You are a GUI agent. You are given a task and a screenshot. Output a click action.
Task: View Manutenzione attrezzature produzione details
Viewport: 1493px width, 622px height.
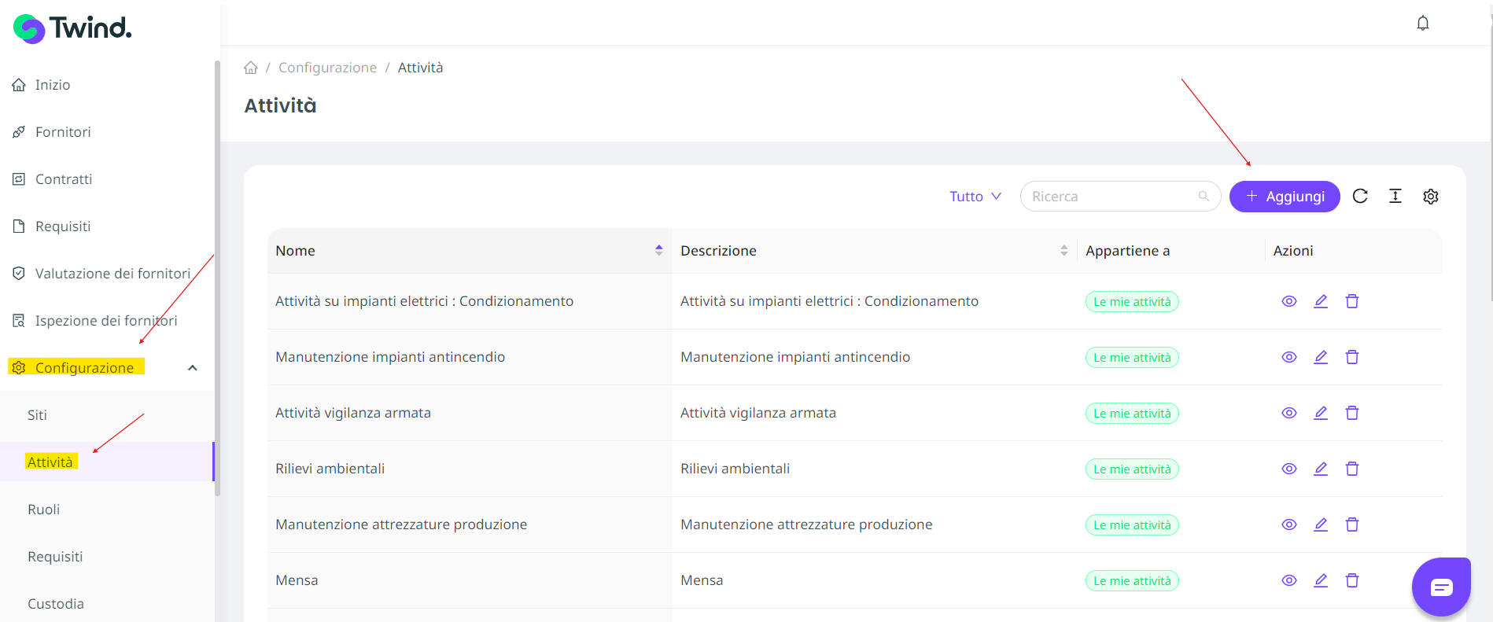click(x=1289, y=524)
